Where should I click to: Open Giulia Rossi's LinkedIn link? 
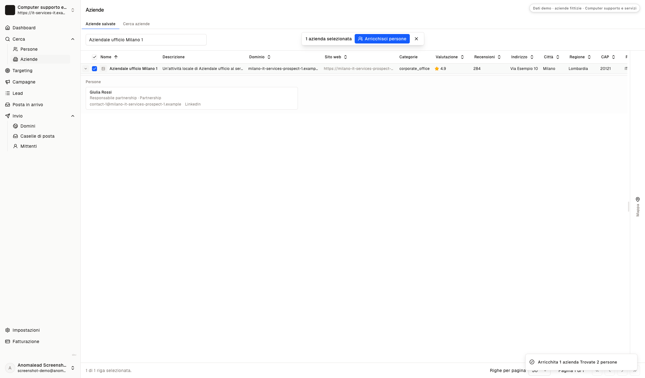(193, 104)
